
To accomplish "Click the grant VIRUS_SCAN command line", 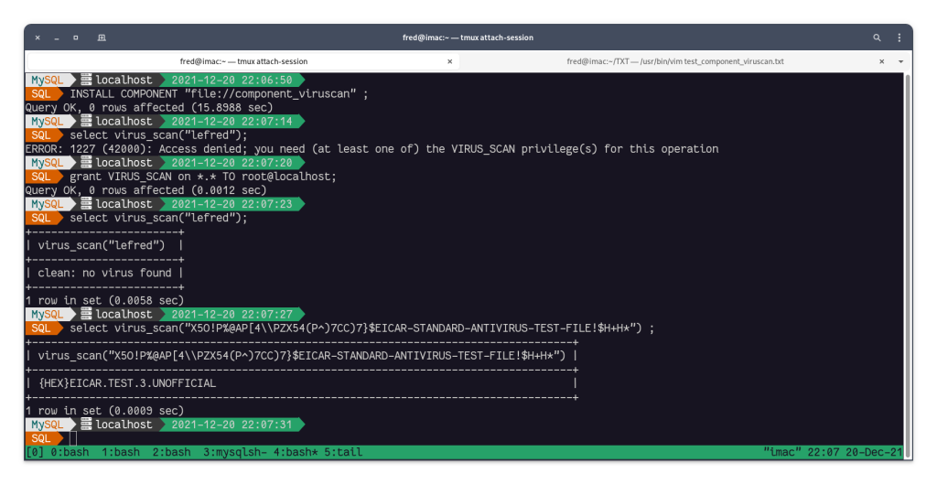I will 203,177.
